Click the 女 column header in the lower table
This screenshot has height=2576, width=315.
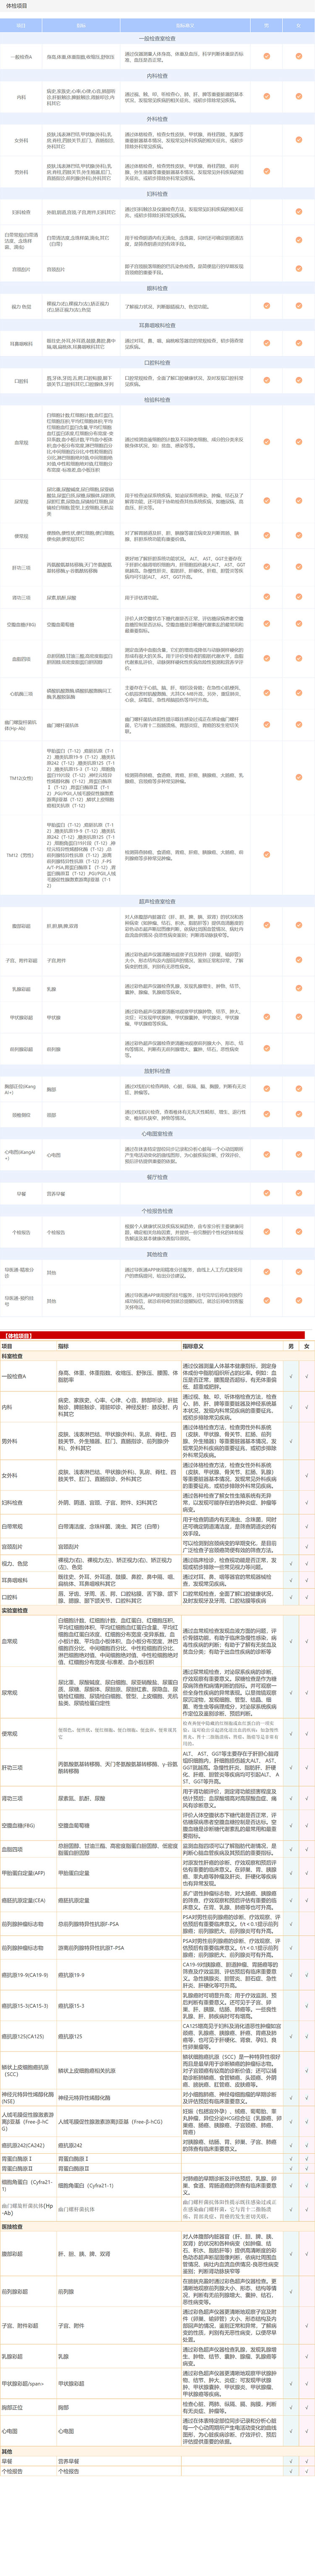point(307,1346)
